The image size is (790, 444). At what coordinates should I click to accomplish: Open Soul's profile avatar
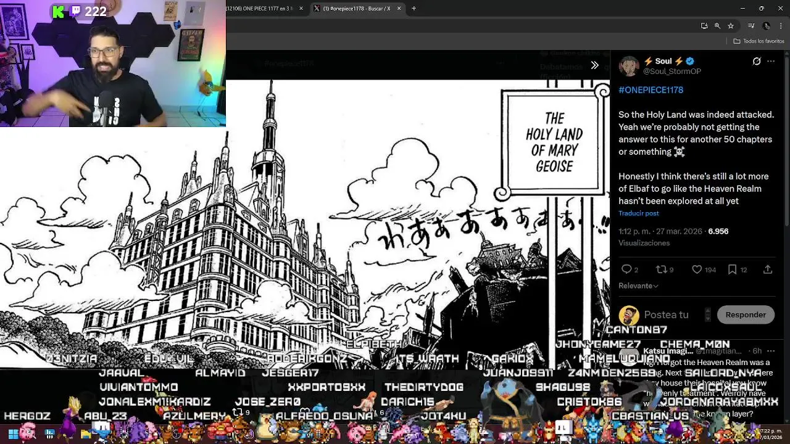[629, 66]
